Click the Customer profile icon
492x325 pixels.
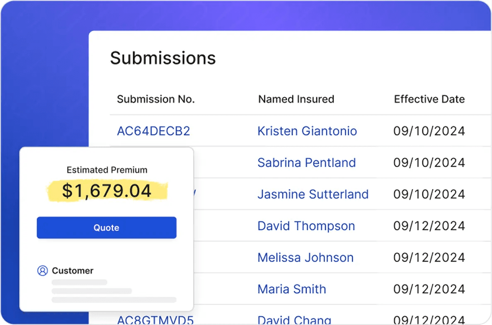coord(42,271)
